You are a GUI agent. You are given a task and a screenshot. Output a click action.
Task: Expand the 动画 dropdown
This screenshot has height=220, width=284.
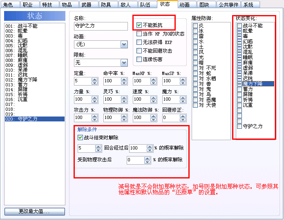tap(124, 44)
